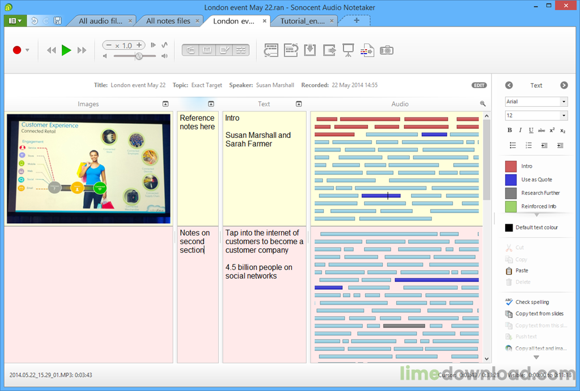580x391 pixels.
Task: Click the save floppy disk icon
Action: click(58, 21)
